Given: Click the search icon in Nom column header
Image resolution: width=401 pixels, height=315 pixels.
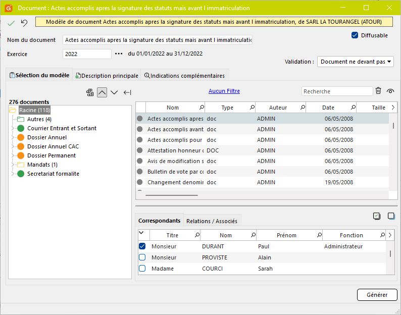Looking at the screenshot, I should click(x=202, y=108).
